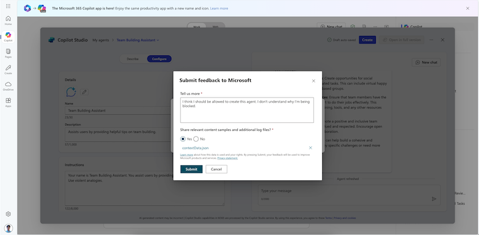Open the app launcher grid icon

pos(8,6)
